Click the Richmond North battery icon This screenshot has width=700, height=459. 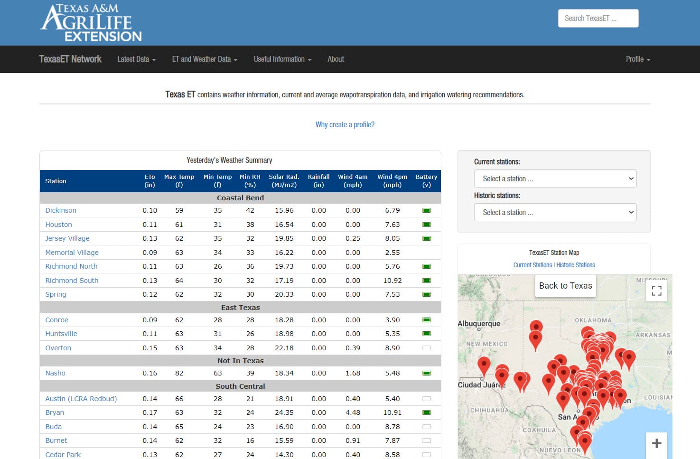tap(427, 266)
